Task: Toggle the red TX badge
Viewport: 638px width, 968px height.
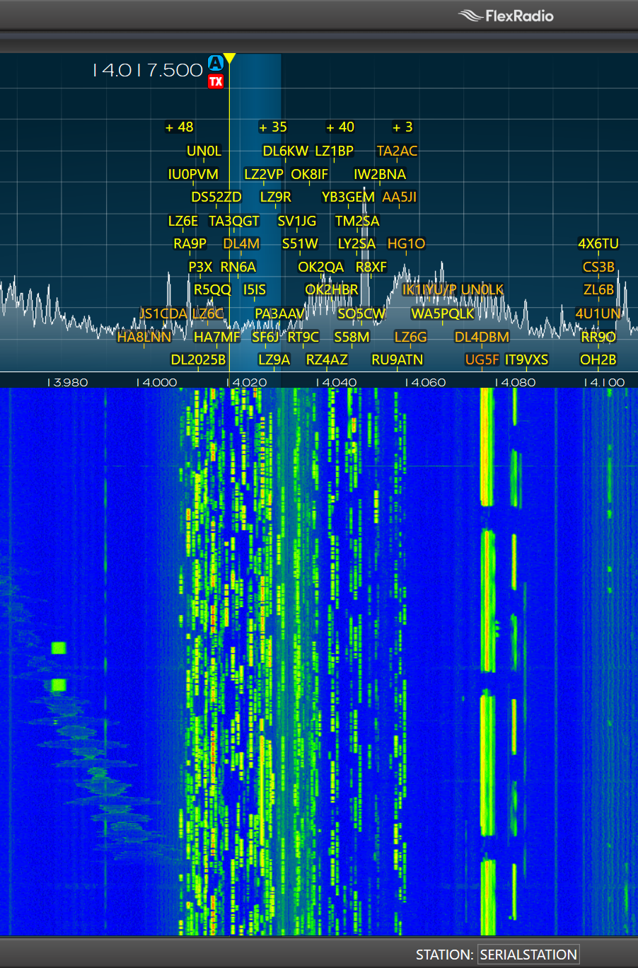Action: (x=216, y=81)
